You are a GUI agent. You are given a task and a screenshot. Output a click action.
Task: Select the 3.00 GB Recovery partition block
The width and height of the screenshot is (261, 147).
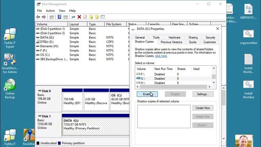tap(96, 100)
